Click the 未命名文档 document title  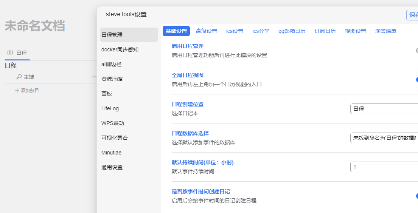click(x=35, y=26)
